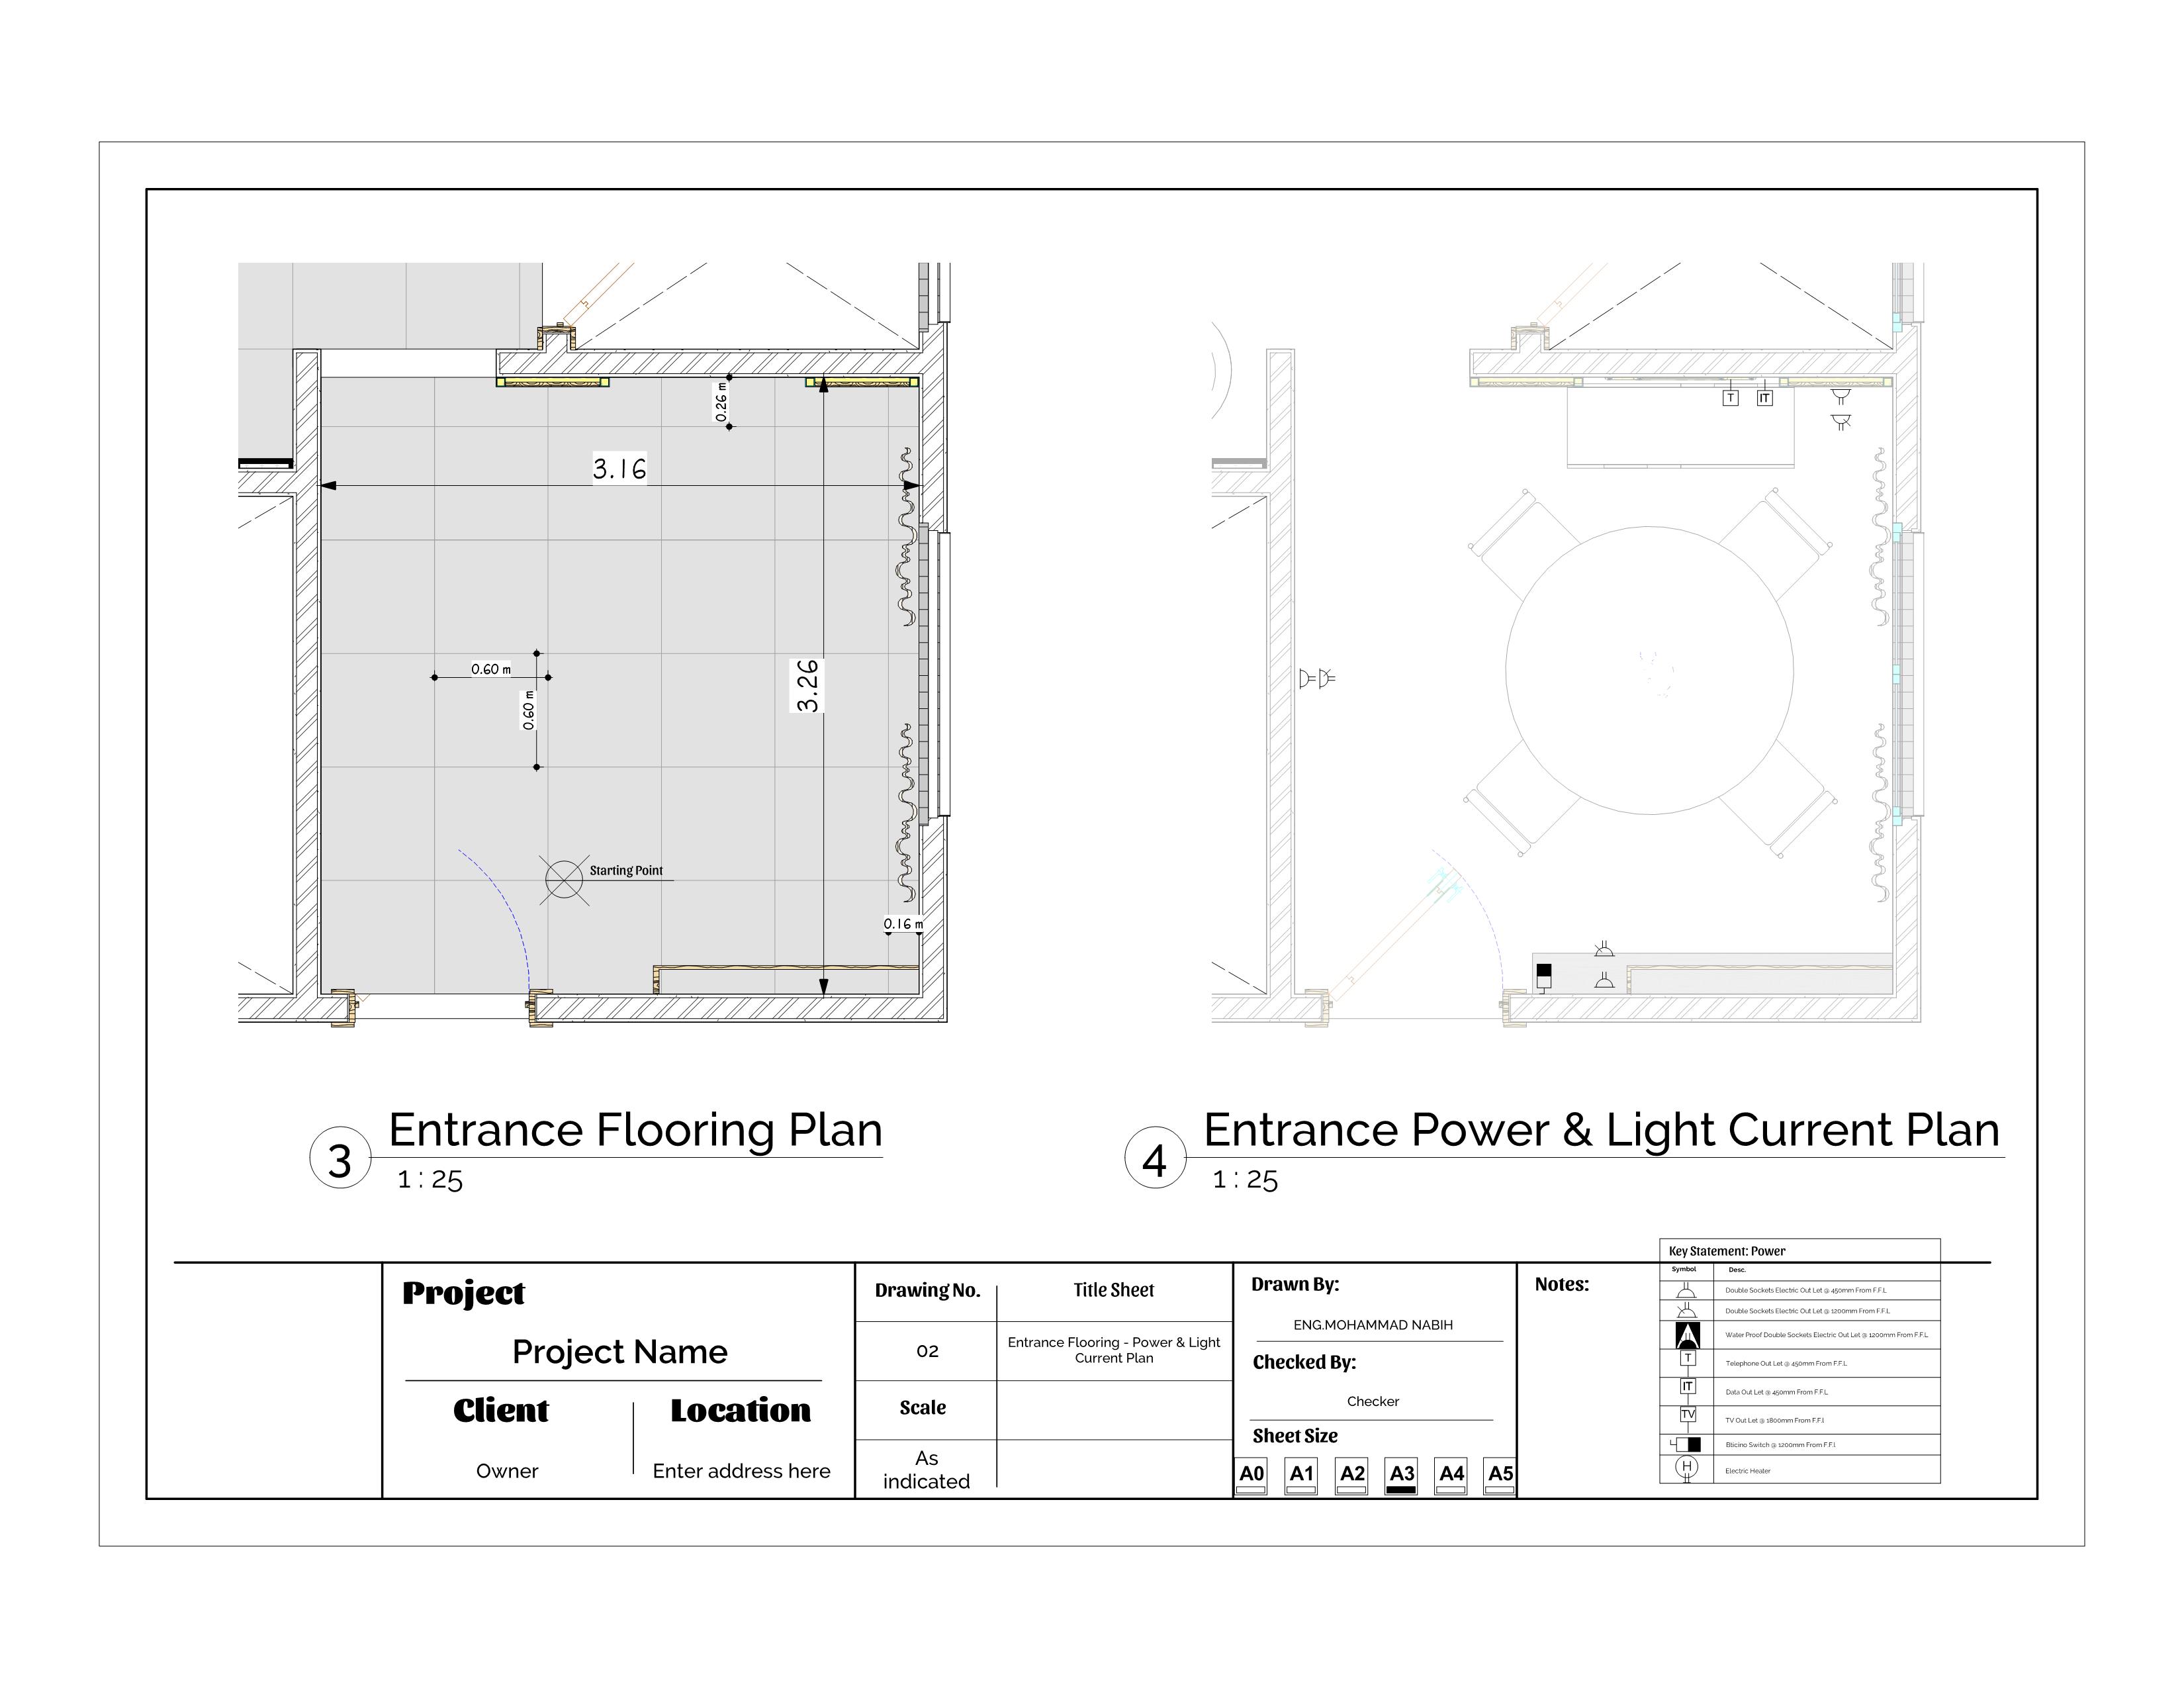Screen dimensions: 2184x1688
Task: Click the Key Statement: Power heading
Action: click(x=1727, y=1251)
